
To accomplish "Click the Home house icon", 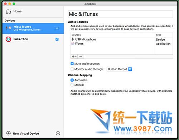I will point(8,11).
